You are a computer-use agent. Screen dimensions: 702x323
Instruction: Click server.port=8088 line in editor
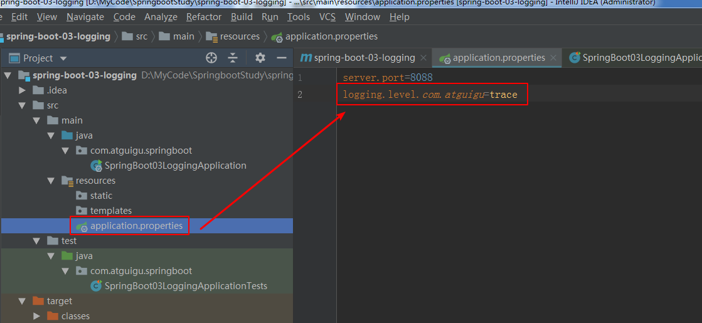coord(388,78)
